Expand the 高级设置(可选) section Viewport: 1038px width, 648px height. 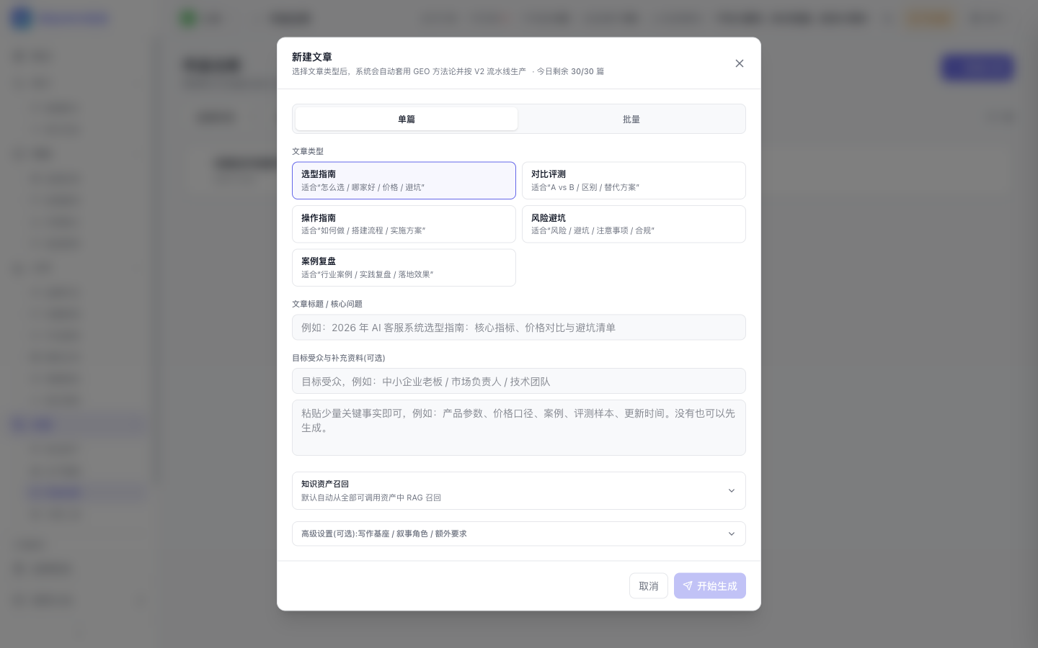point(519,534)
